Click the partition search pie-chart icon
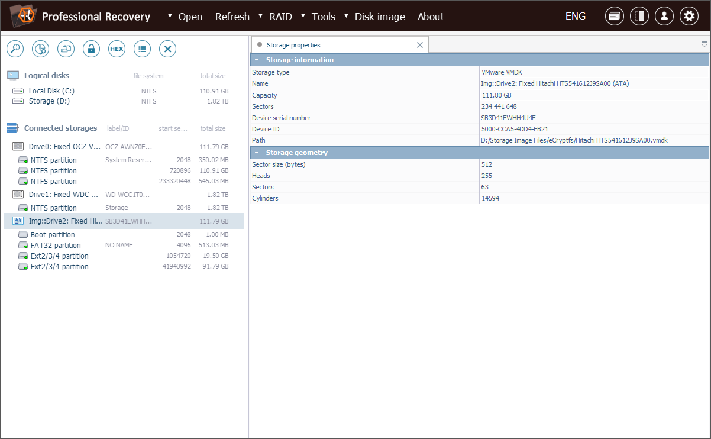 40,49
